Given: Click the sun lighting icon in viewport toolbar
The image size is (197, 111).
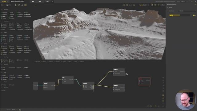Looking at the screenshot, I should pos(127,5).
